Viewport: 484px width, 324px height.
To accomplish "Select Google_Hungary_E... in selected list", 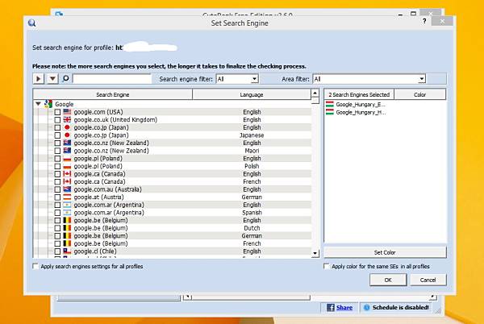I will [x=361, y=104].
